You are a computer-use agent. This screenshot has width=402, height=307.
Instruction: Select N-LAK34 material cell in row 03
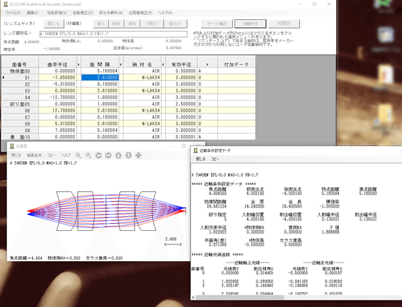tap(142, 90)
